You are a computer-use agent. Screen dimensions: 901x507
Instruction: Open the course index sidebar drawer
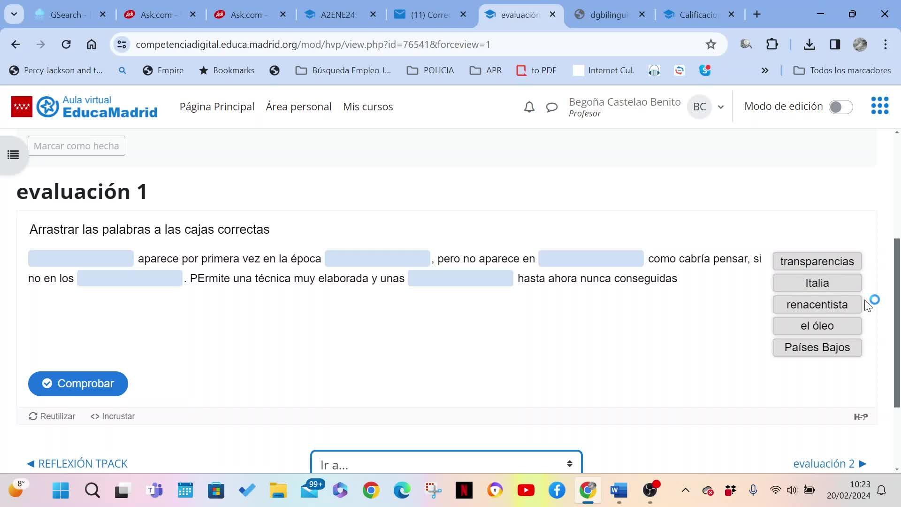[x=13, y=155]
